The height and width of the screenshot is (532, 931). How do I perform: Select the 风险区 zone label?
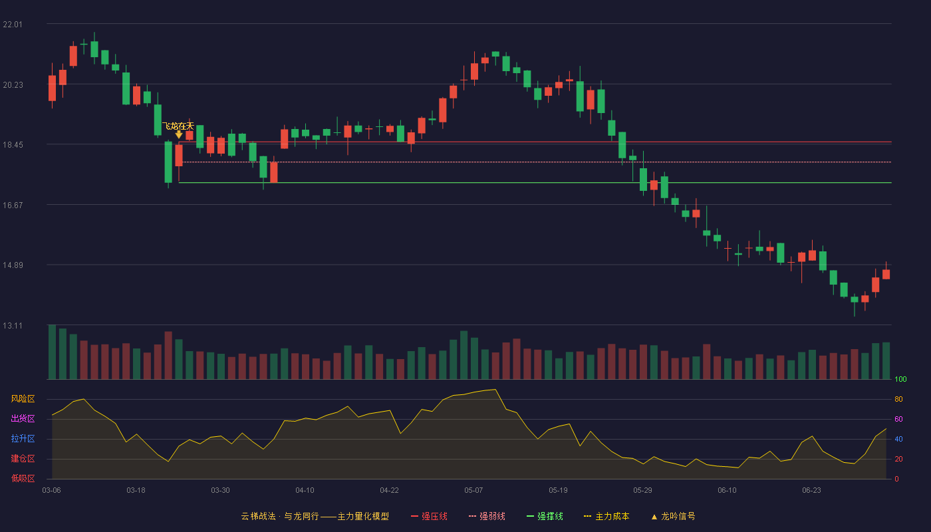(x=23, y=399)
